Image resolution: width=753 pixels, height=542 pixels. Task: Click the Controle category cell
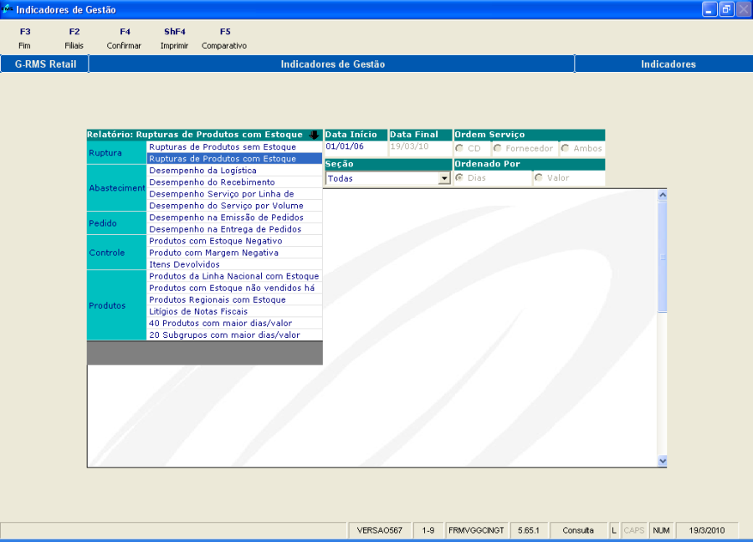click(x=116, y=253)
